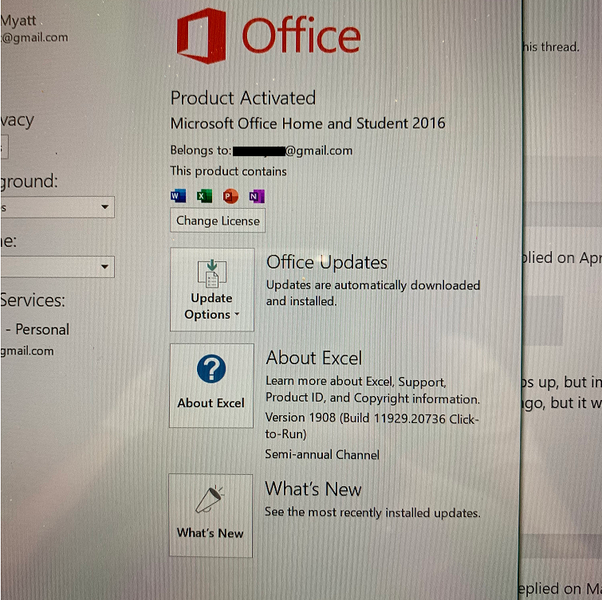Expand the Office Theme dropdown

57,267
